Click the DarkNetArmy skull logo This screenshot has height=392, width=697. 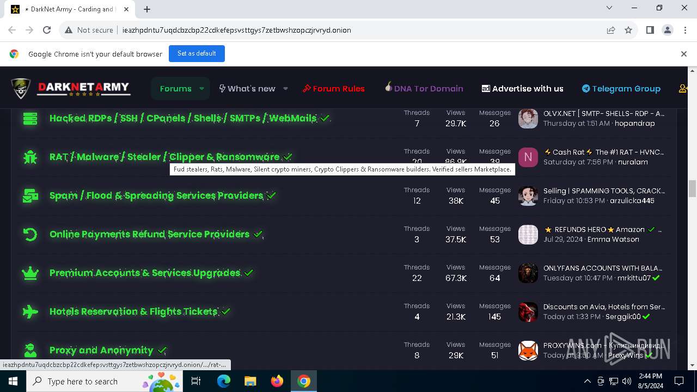pyautogui.click(x=21, y=88)
